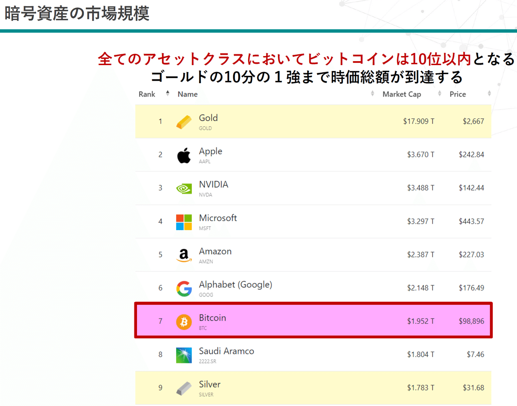517x406 pixels.
Task: Sort table by Rank column arrows
Action: click(x=168, y=94)
